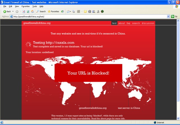180x125 pixels.
Task: Click the greatfirewallofchina.org map label
Action: pos(93,108)
